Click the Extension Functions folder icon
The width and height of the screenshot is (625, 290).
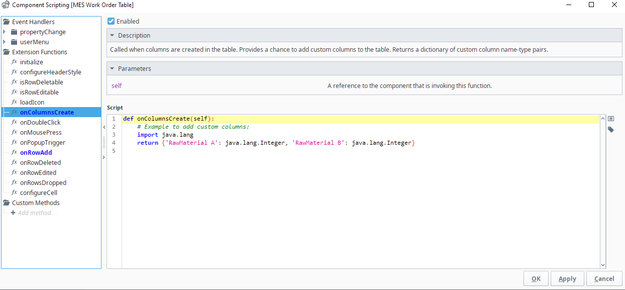[7, 52]
